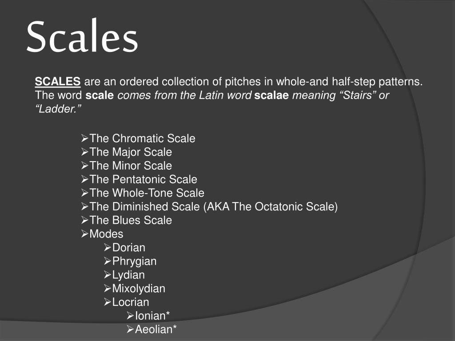The height and width of the screenshot is (341, 455).
Task: Select the Scales slide title
Action: tap(82, 36)
